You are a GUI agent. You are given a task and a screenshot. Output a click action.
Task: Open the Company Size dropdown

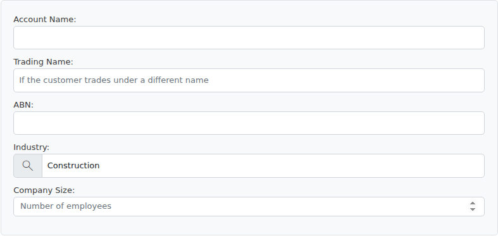pyautogui.click(x=249, y=206)
